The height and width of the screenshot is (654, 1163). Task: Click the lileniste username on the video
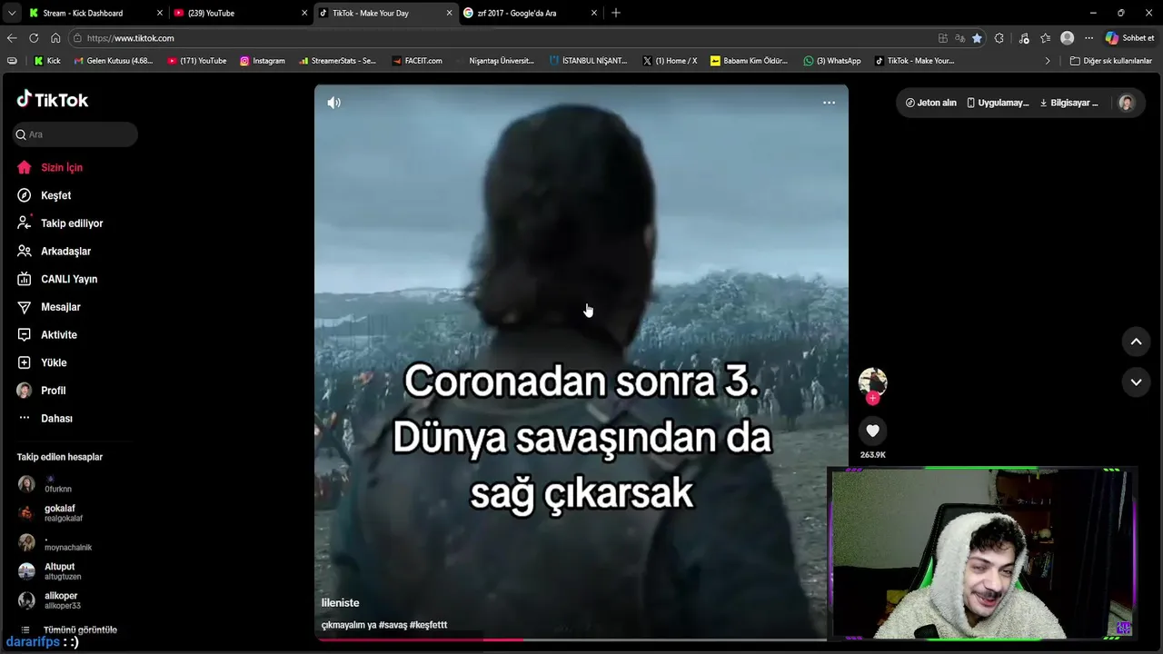click(x=340, y=603)
